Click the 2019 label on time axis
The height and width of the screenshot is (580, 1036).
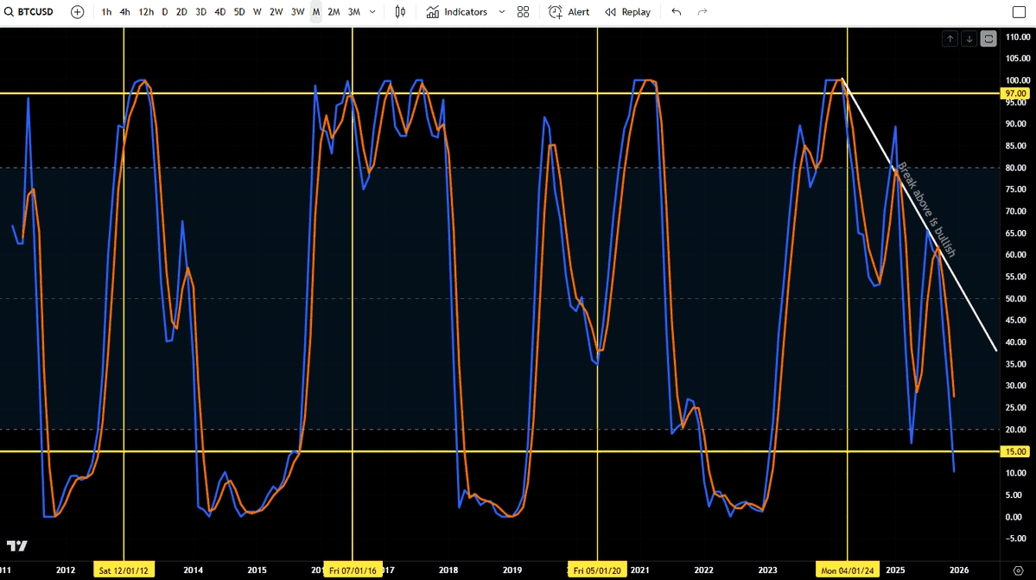tap(512, 570)
